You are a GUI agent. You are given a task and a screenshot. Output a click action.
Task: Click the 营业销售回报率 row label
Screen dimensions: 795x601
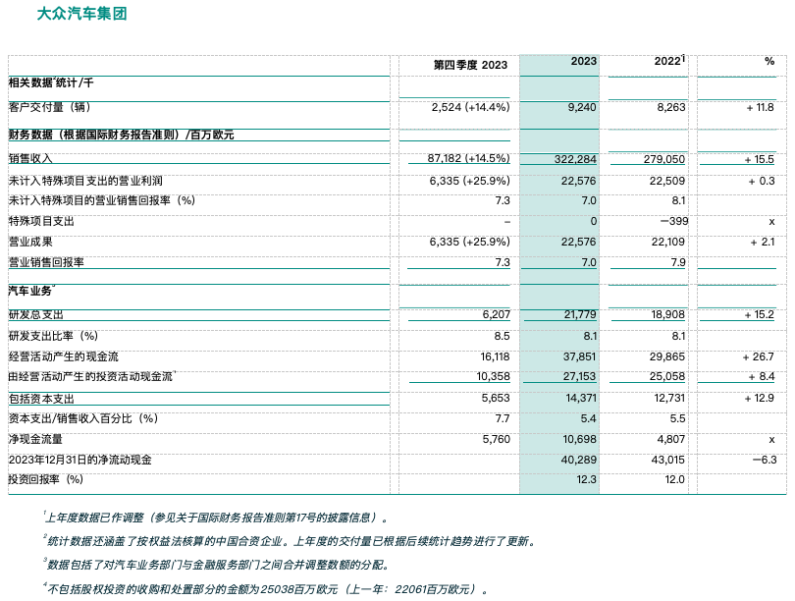click(46, 262)
